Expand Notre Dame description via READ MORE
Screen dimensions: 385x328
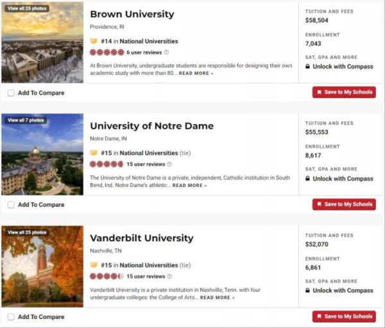pos(189,185)
